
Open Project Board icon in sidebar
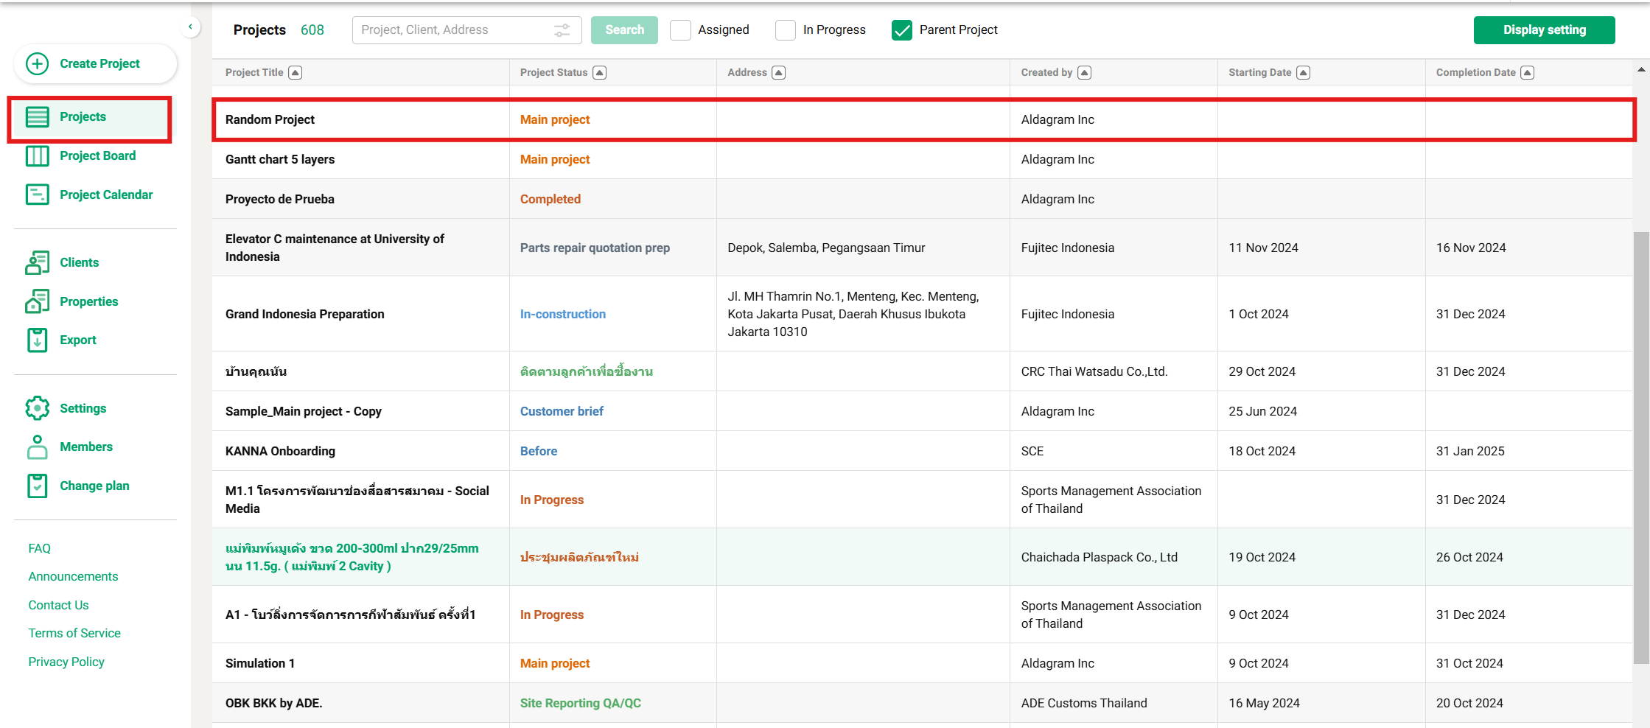(38, 156)
